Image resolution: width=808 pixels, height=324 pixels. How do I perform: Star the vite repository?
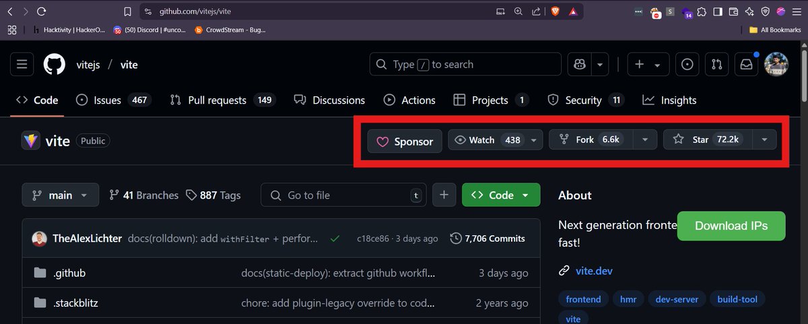pyautogui.click(x=708, y=140)
